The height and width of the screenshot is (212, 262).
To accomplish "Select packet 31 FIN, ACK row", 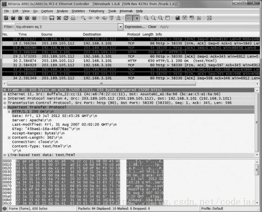I will (x=131, y=65).
